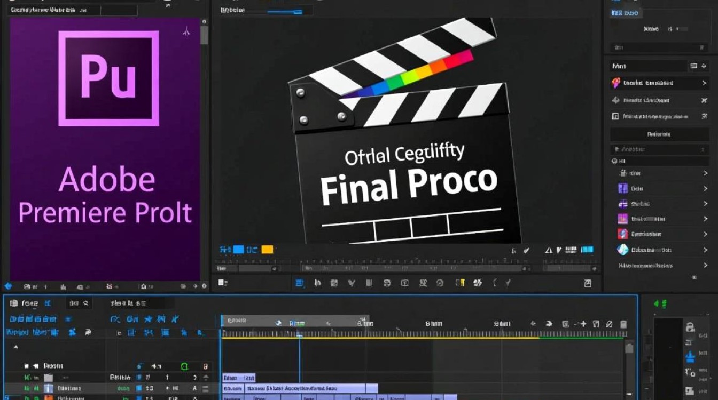This screenshot has height=400, width=718.
Task: Click the left panel's vertical scrollbar
Action: pos(204,34)
